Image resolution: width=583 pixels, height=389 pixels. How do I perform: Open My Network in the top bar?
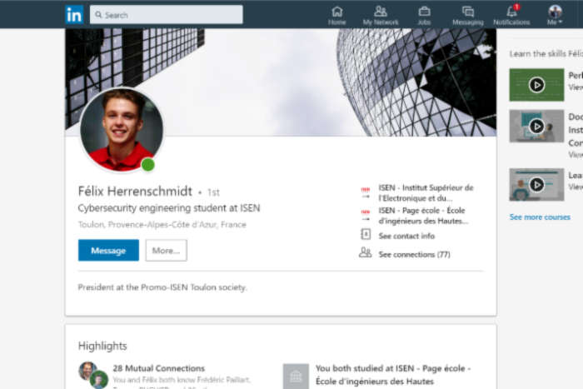coord(381,16)
